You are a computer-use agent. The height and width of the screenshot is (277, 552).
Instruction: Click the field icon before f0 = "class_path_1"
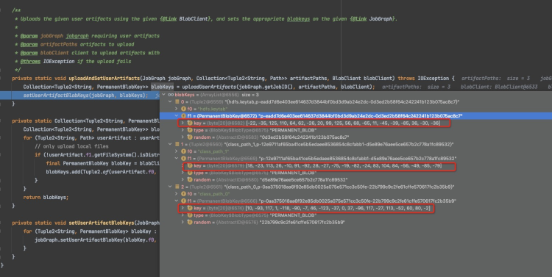(183, 151)
